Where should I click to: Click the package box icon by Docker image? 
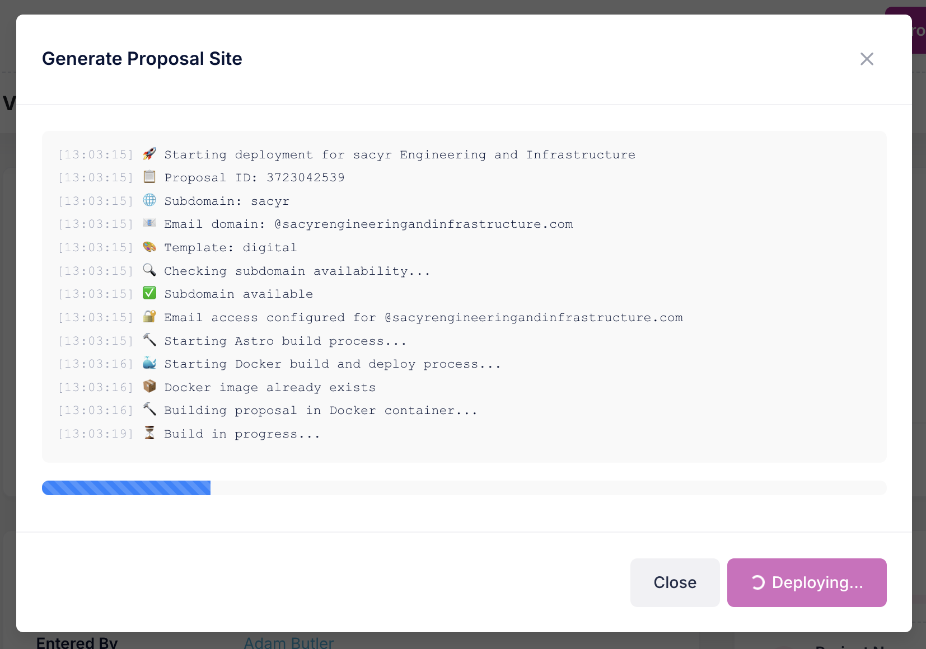pos(149,387)
